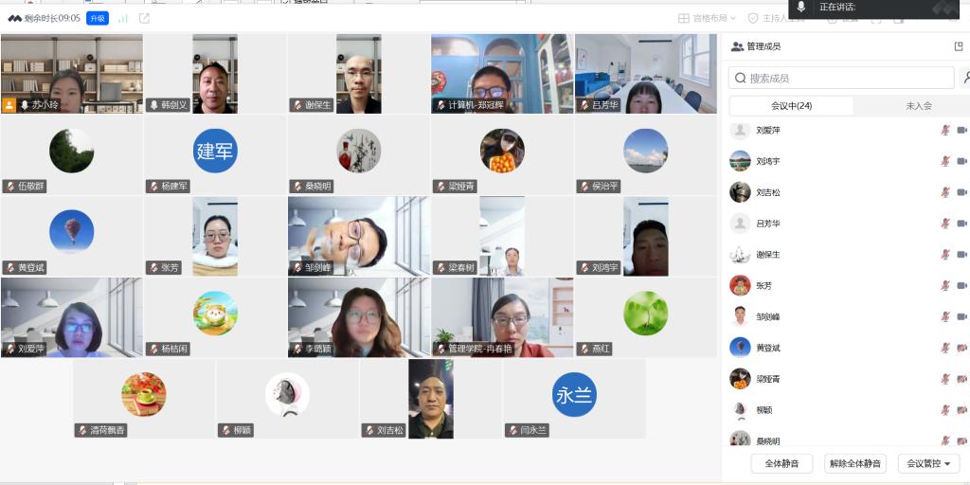This screenshot has width=970, height=485.
Task: Switch to the 未入会 tab
Action: tap(919, 106)
